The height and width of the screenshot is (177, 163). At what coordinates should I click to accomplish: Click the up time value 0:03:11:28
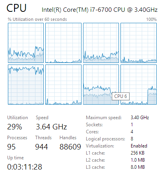25,167
